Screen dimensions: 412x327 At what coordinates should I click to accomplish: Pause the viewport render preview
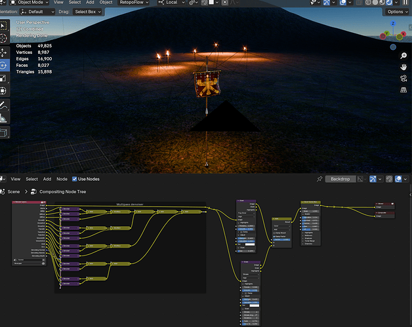coord(405,3)
